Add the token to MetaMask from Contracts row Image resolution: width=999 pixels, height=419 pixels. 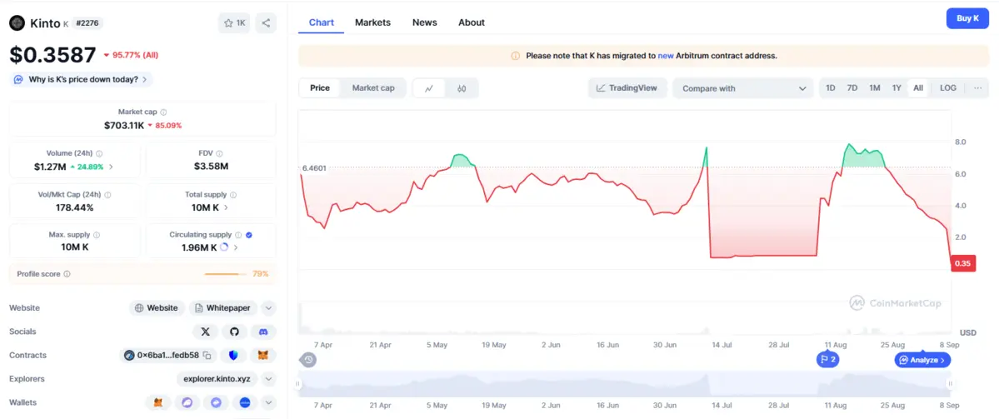(x=263, y=356)
